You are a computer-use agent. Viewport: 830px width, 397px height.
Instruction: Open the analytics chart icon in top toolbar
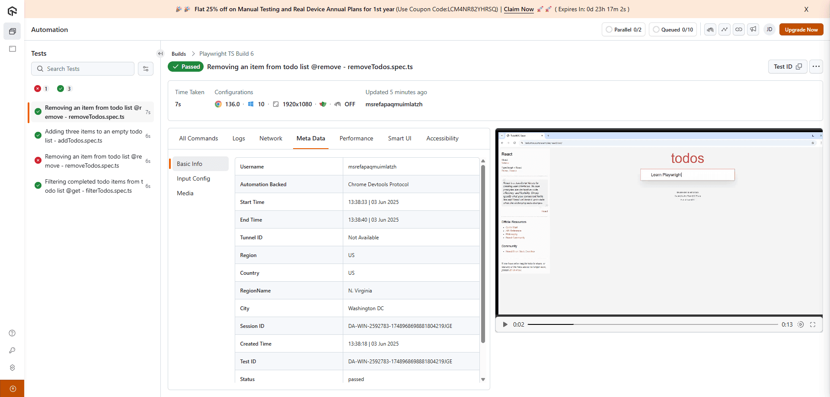725,29
